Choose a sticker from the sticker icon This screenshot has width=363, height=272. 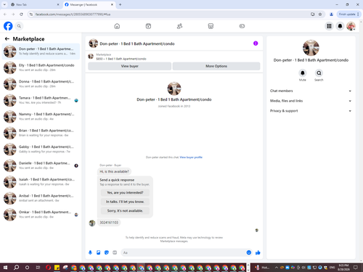tap(107, 252)
